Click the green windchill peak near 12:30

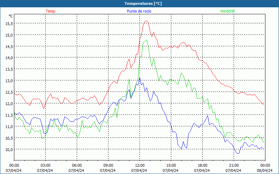[146, 40]
